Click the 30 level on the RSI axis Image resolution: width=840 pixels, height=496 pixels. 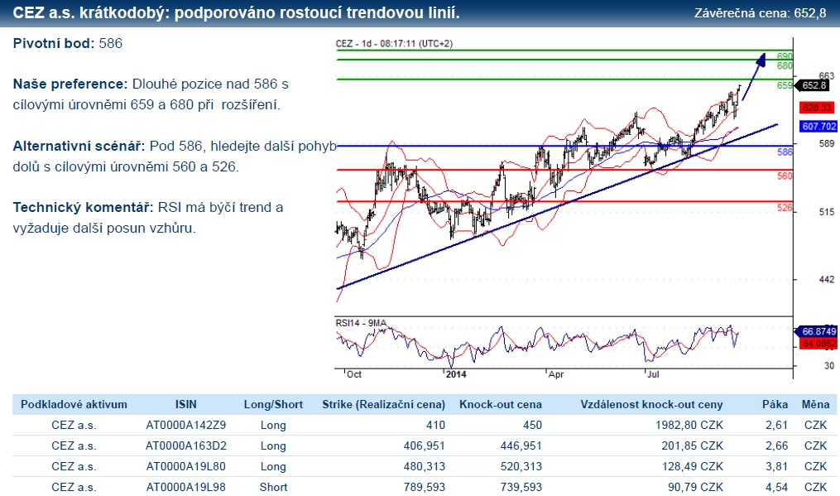pos(829,366)
